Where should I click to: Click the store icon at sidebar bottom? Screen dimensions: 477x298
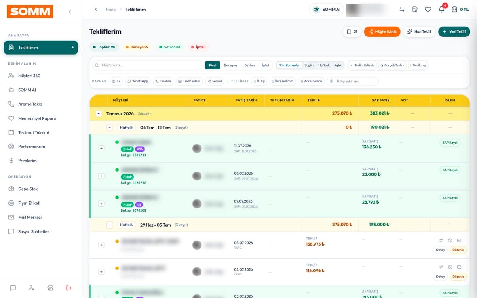point(50,288)
